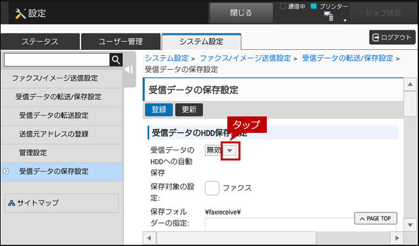Click the システム設定 breadcrumb link
419x246 pixels.
[167, 58]
